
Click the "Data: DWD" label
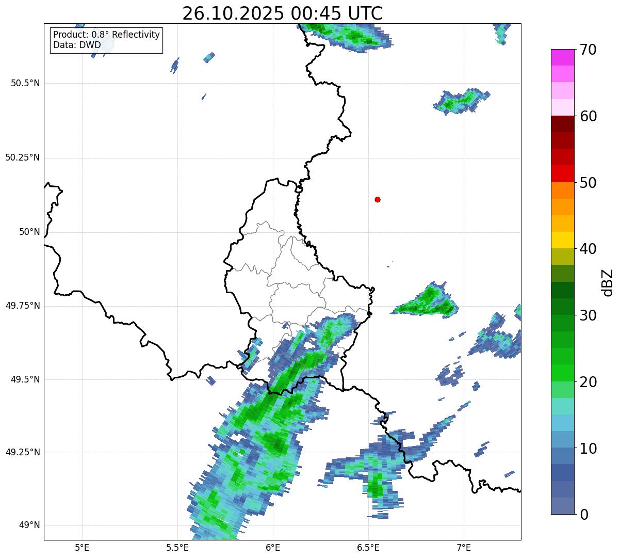pos(77,45)
